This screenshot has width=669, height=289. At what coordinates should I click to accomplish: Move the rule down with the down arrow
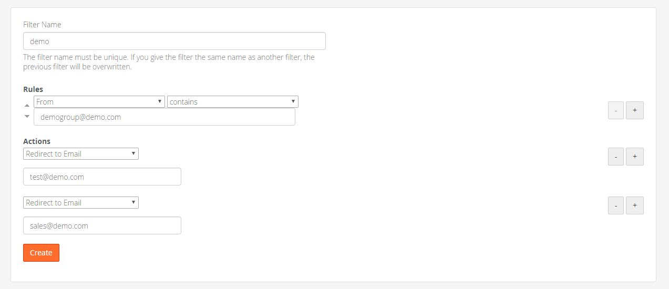[x=27, y=116]
